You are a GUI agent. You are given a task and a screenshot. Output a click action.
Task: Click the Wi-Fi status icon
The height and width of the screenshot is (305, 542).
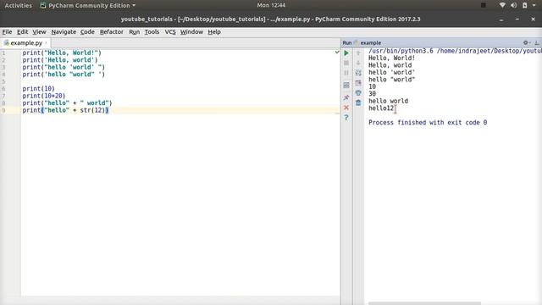502,5
